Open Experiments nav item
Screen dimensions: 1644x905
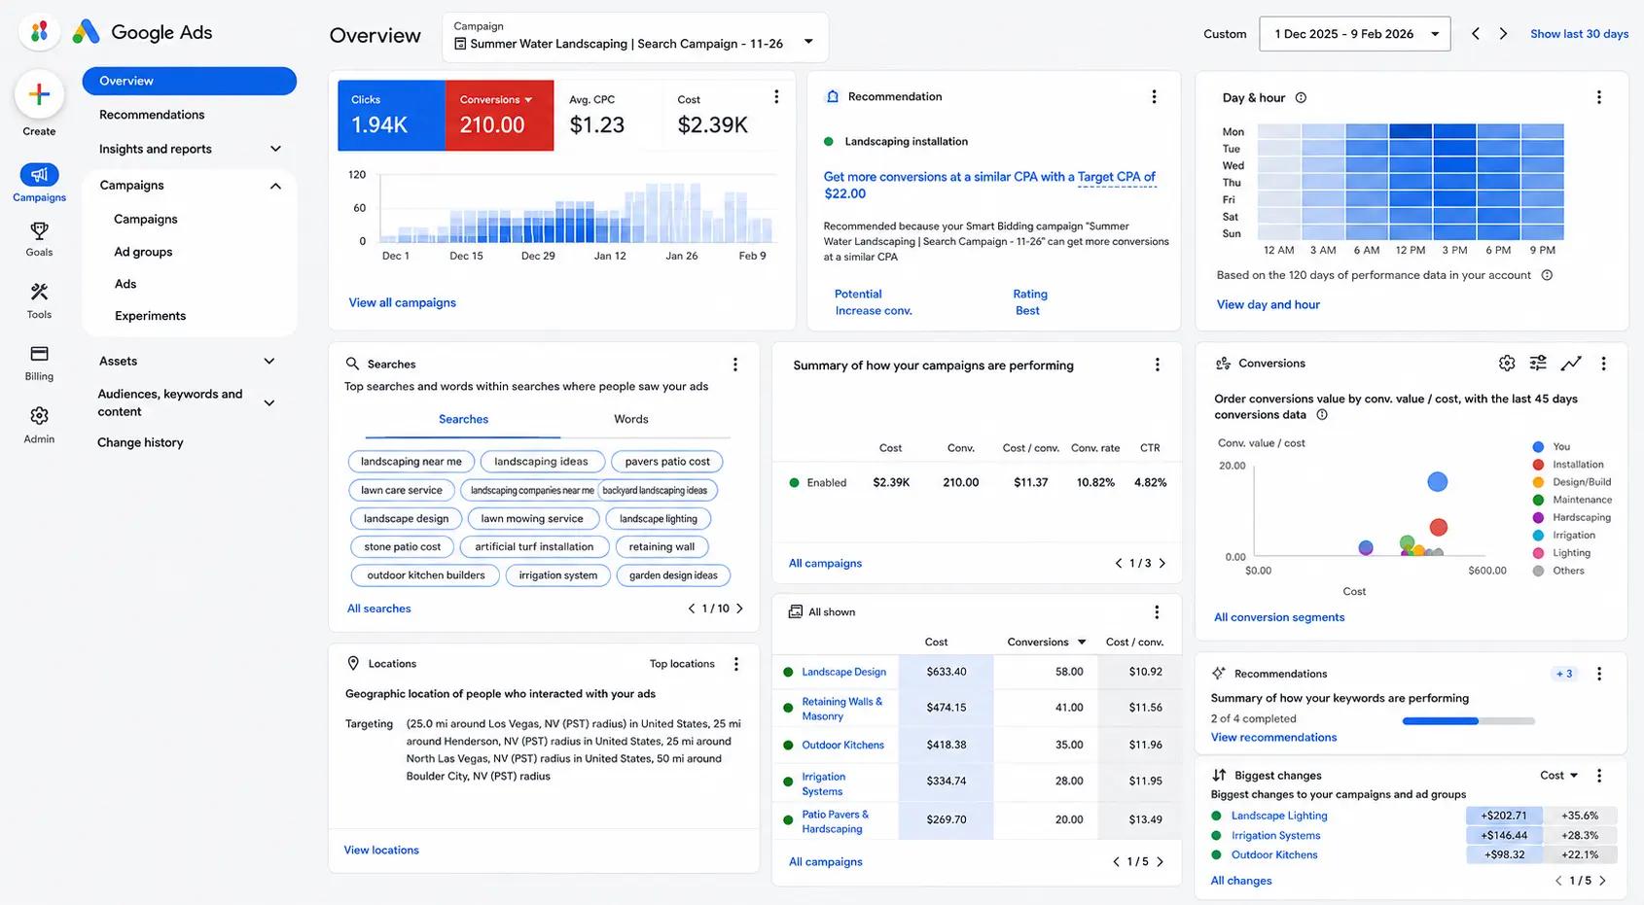click(150, 316)
